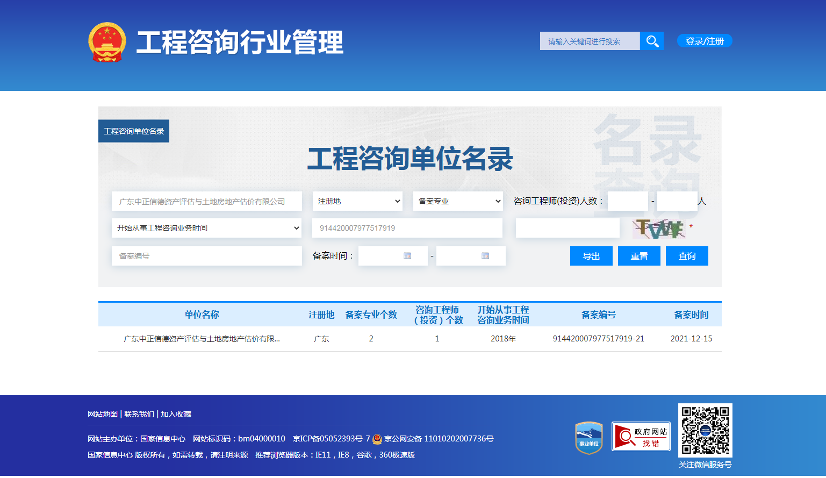This screenshot has width=826, height=478.
Task: Open the calendar picker for the first 备案时间 field
Action: [x=408, y=256]
